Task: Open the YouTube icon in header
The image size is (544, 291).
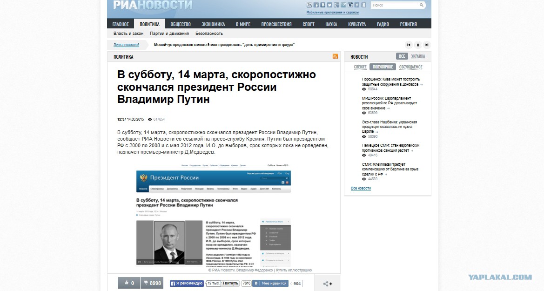Action: tap(309, 5)
